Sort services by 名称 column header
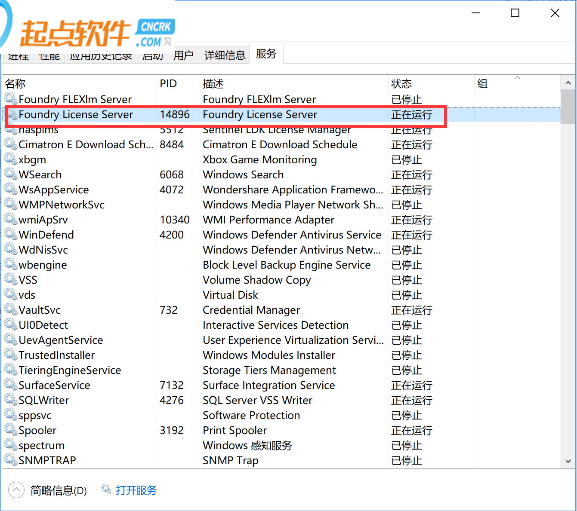Image resolution: width=577 pixels, height=511 pixels. pos(80,84)
